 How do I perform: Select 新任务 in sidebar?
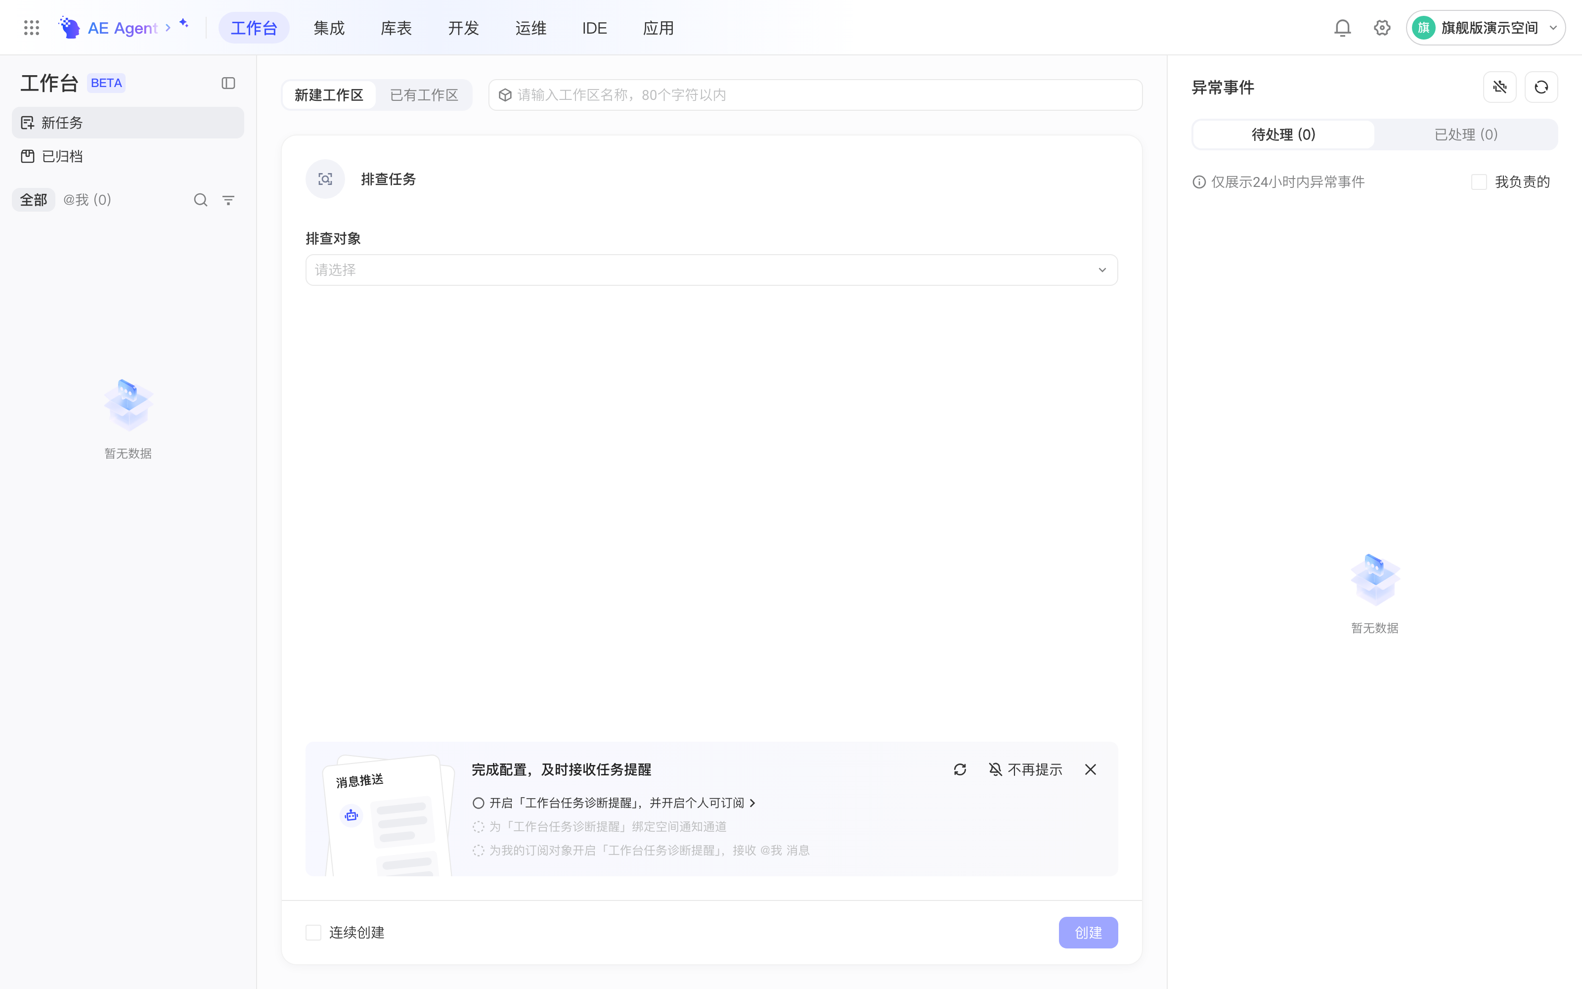pyautogui.click(x=128, y=122)
